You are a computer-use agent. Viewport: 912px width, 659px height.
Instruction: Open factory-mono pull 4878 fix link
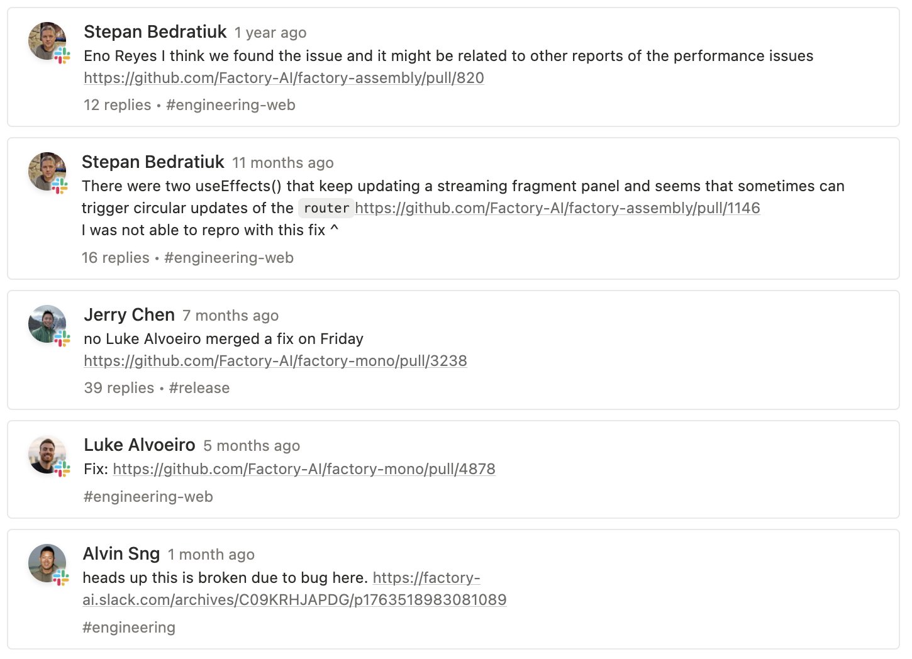[304, 469]
